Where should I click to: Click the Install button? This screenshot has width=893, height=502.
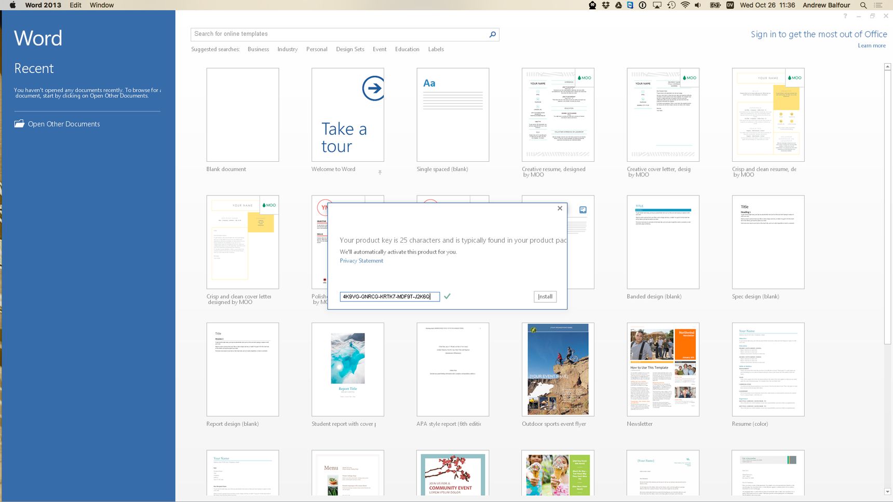[x=545, y=297]
